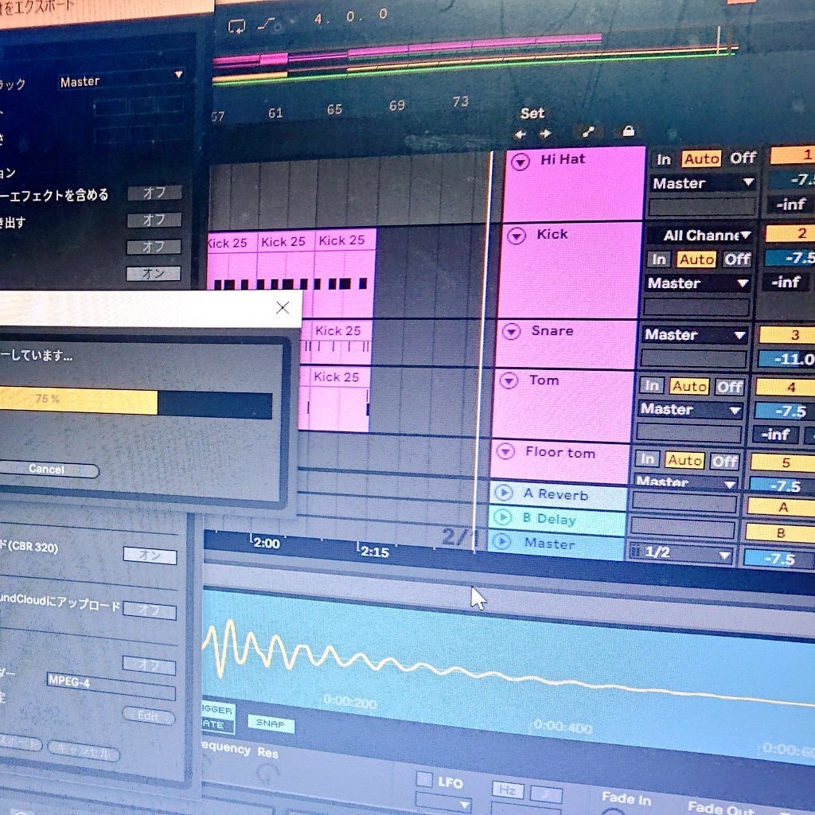Image resolution: width=815 pixels, height=815 pixels.
Task: Click the 75 % progress bar
Action: (135, 403)
